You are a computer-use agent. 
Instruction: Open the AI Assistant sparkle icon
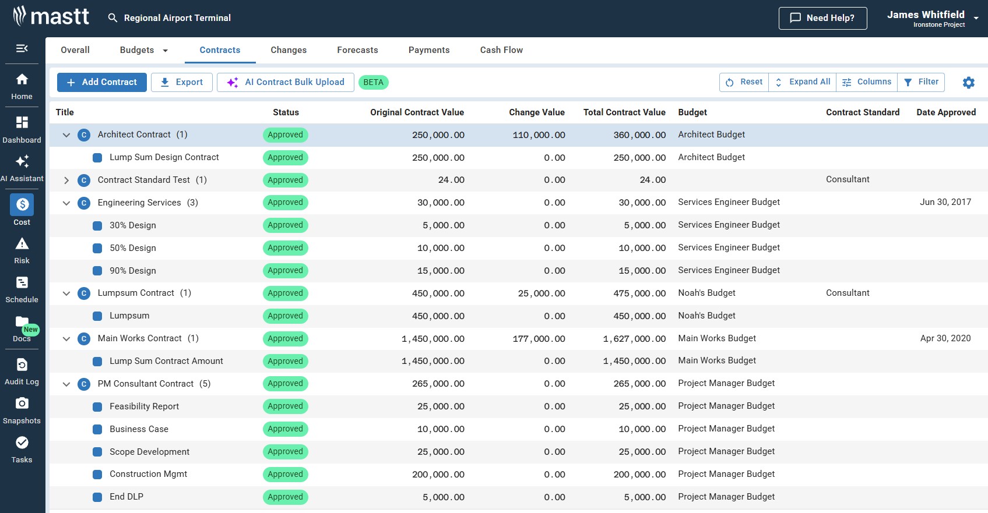pos(22,161)
